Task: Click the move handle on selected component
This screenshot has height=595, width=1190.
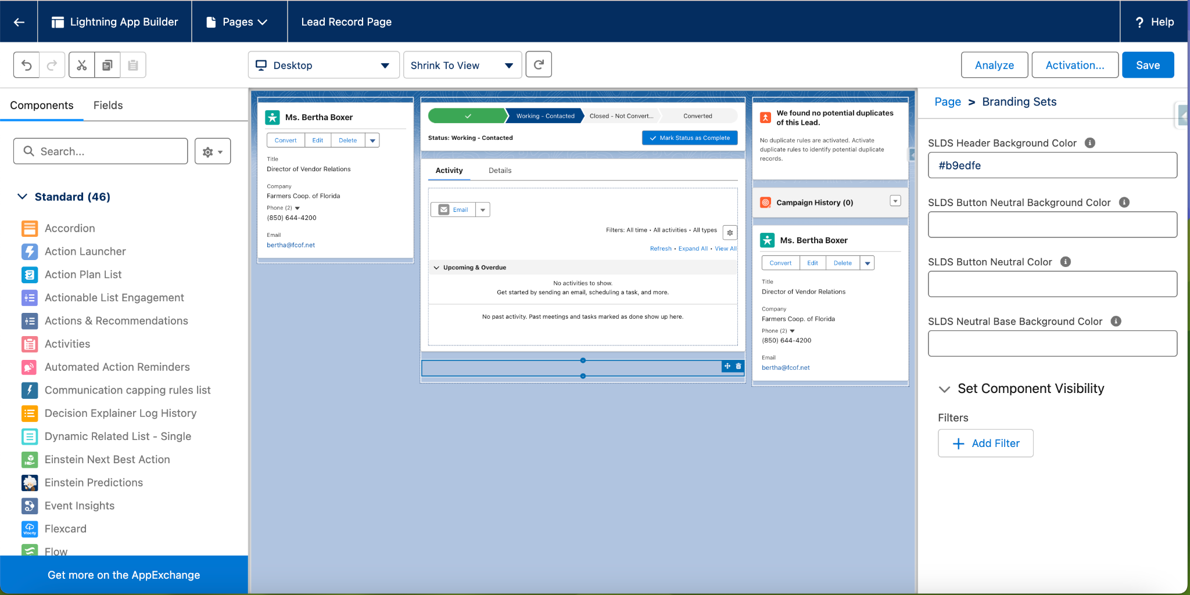Action: click(x=727, y=366)
